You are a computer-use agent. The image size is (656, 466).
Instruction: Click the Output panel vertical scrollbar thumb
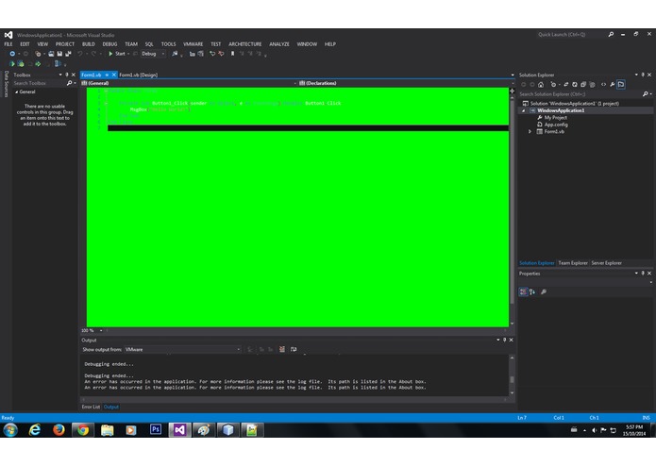click(512, 379)
